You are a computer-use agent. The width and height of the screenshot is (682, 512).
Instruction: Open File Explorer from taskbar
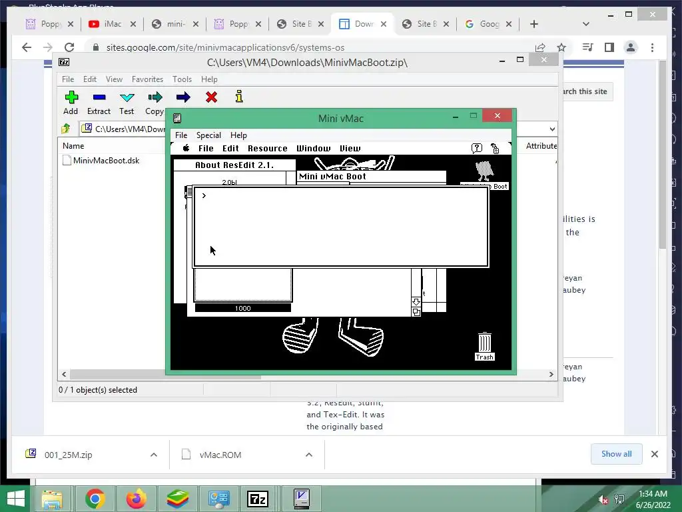coord(52,499)
